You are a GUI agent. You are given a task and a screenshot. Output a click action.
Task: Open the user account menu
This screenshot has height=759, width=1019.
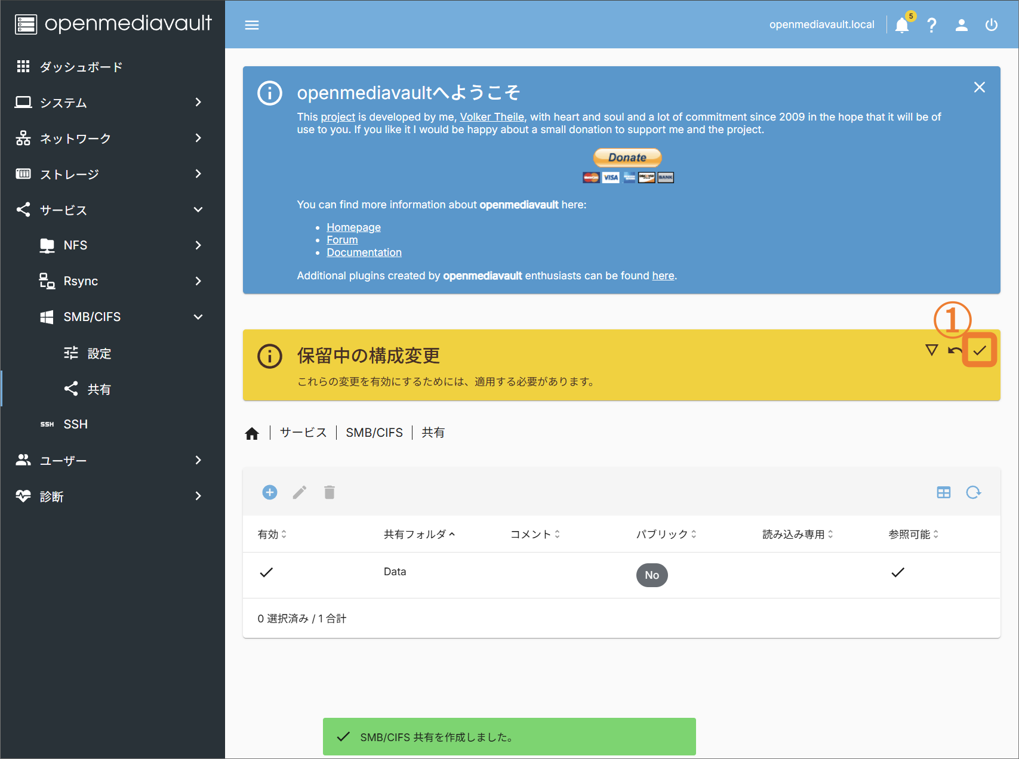click(961, 25)
